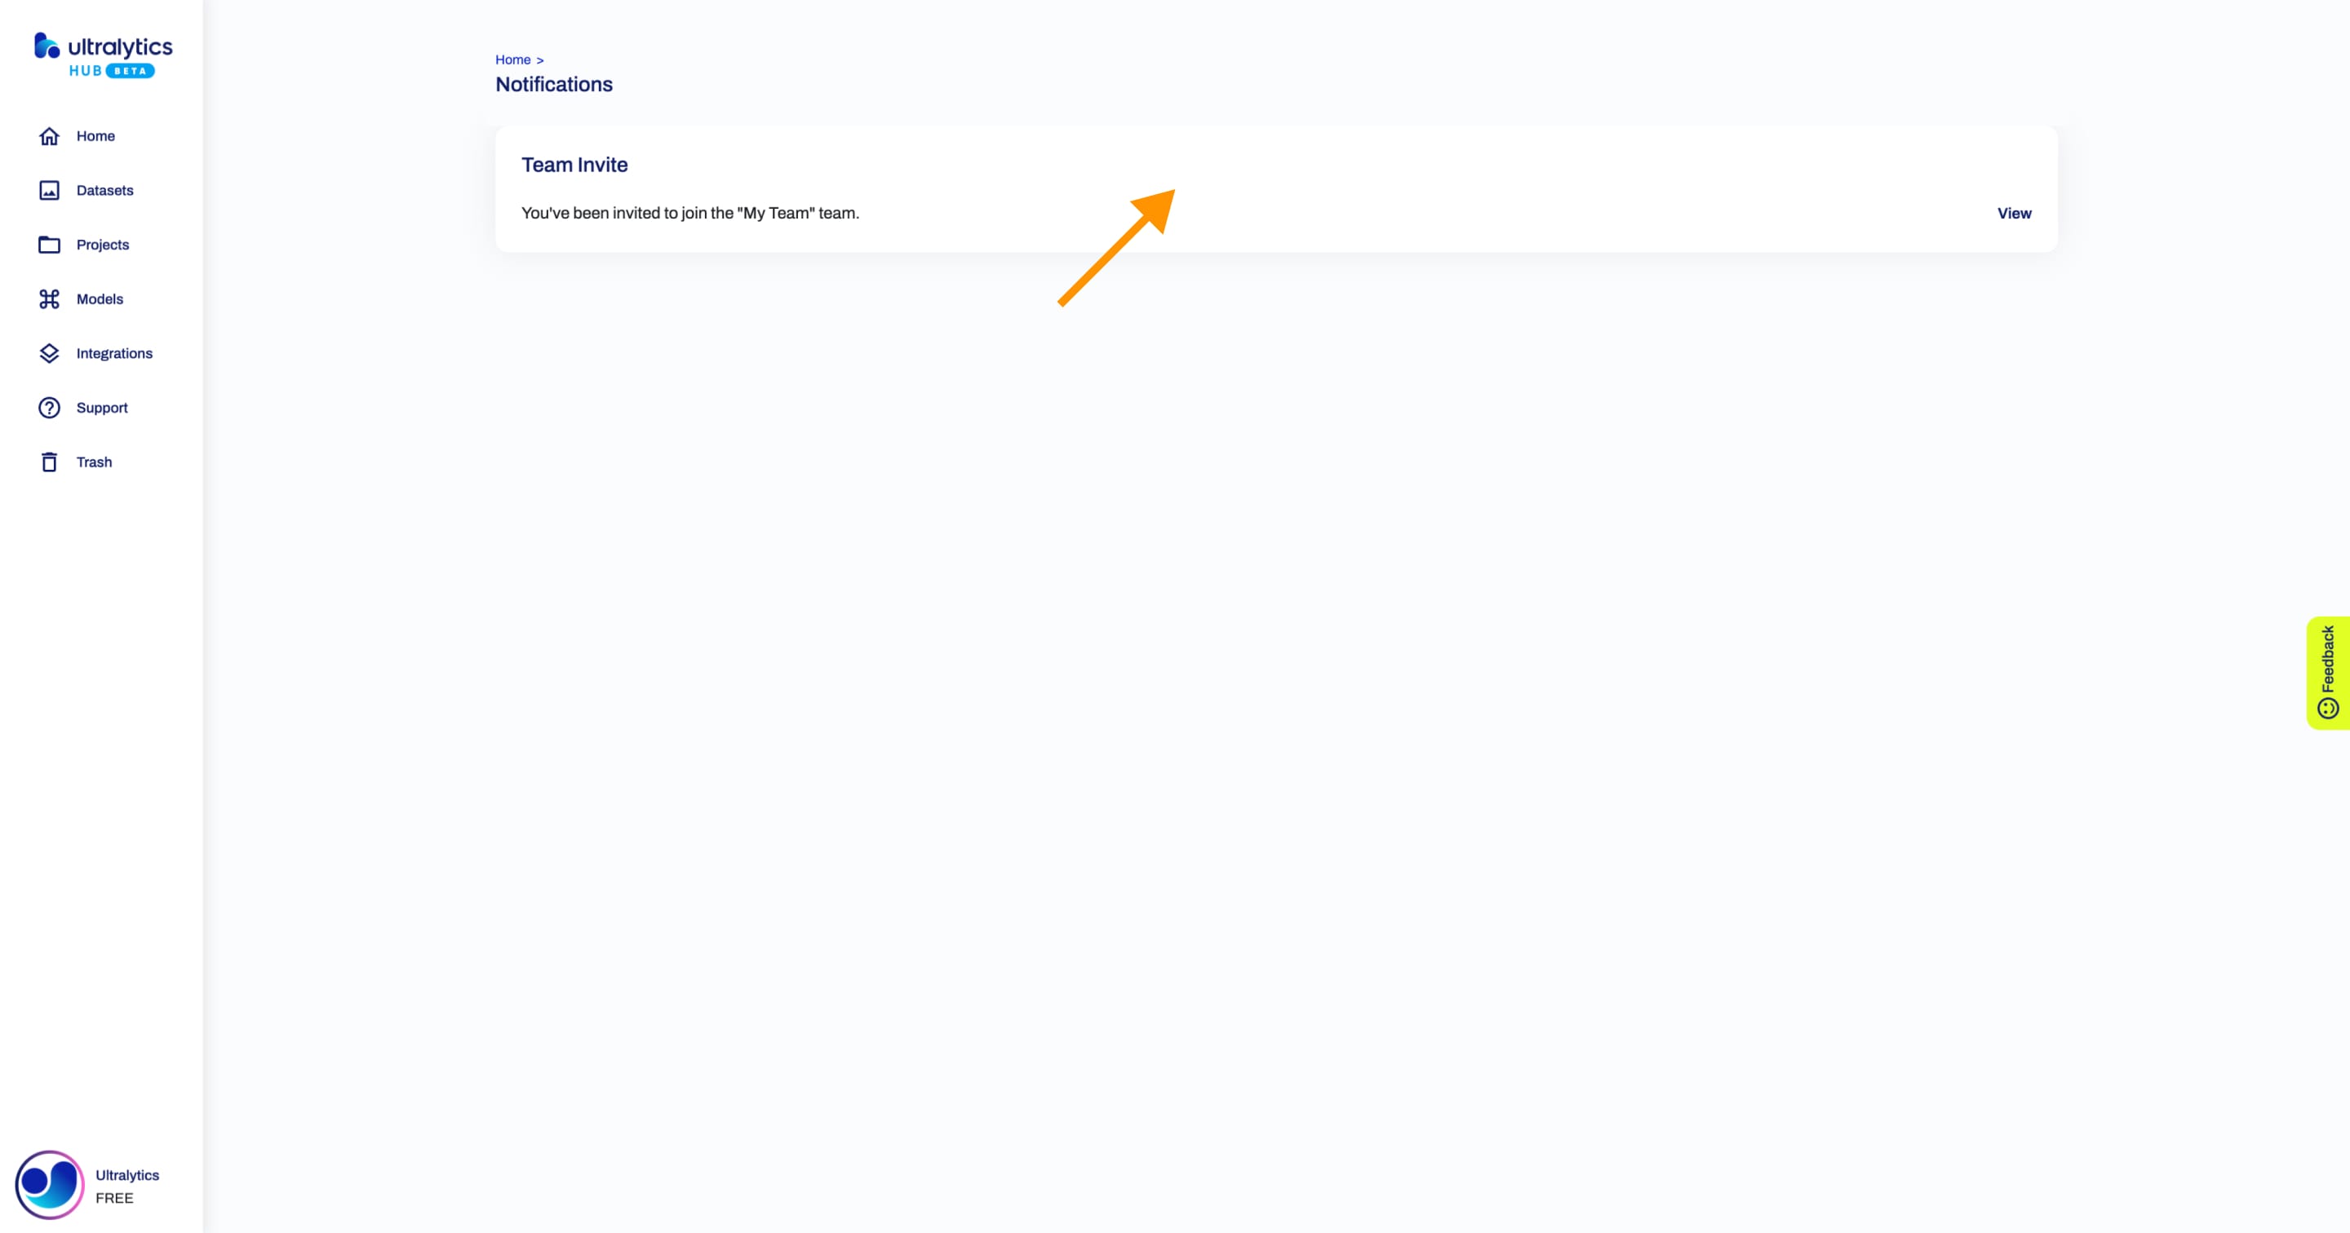The width and height of the screenshot is (2350, 1233).
Task: Click the Ultralytics HUB logo icon
Action: tap(43, 46)
